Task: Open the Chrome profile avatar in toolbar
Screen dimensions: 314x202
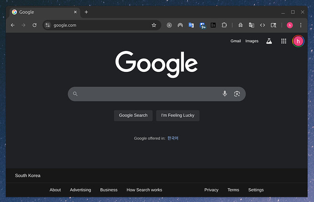Action: (290, 25)
